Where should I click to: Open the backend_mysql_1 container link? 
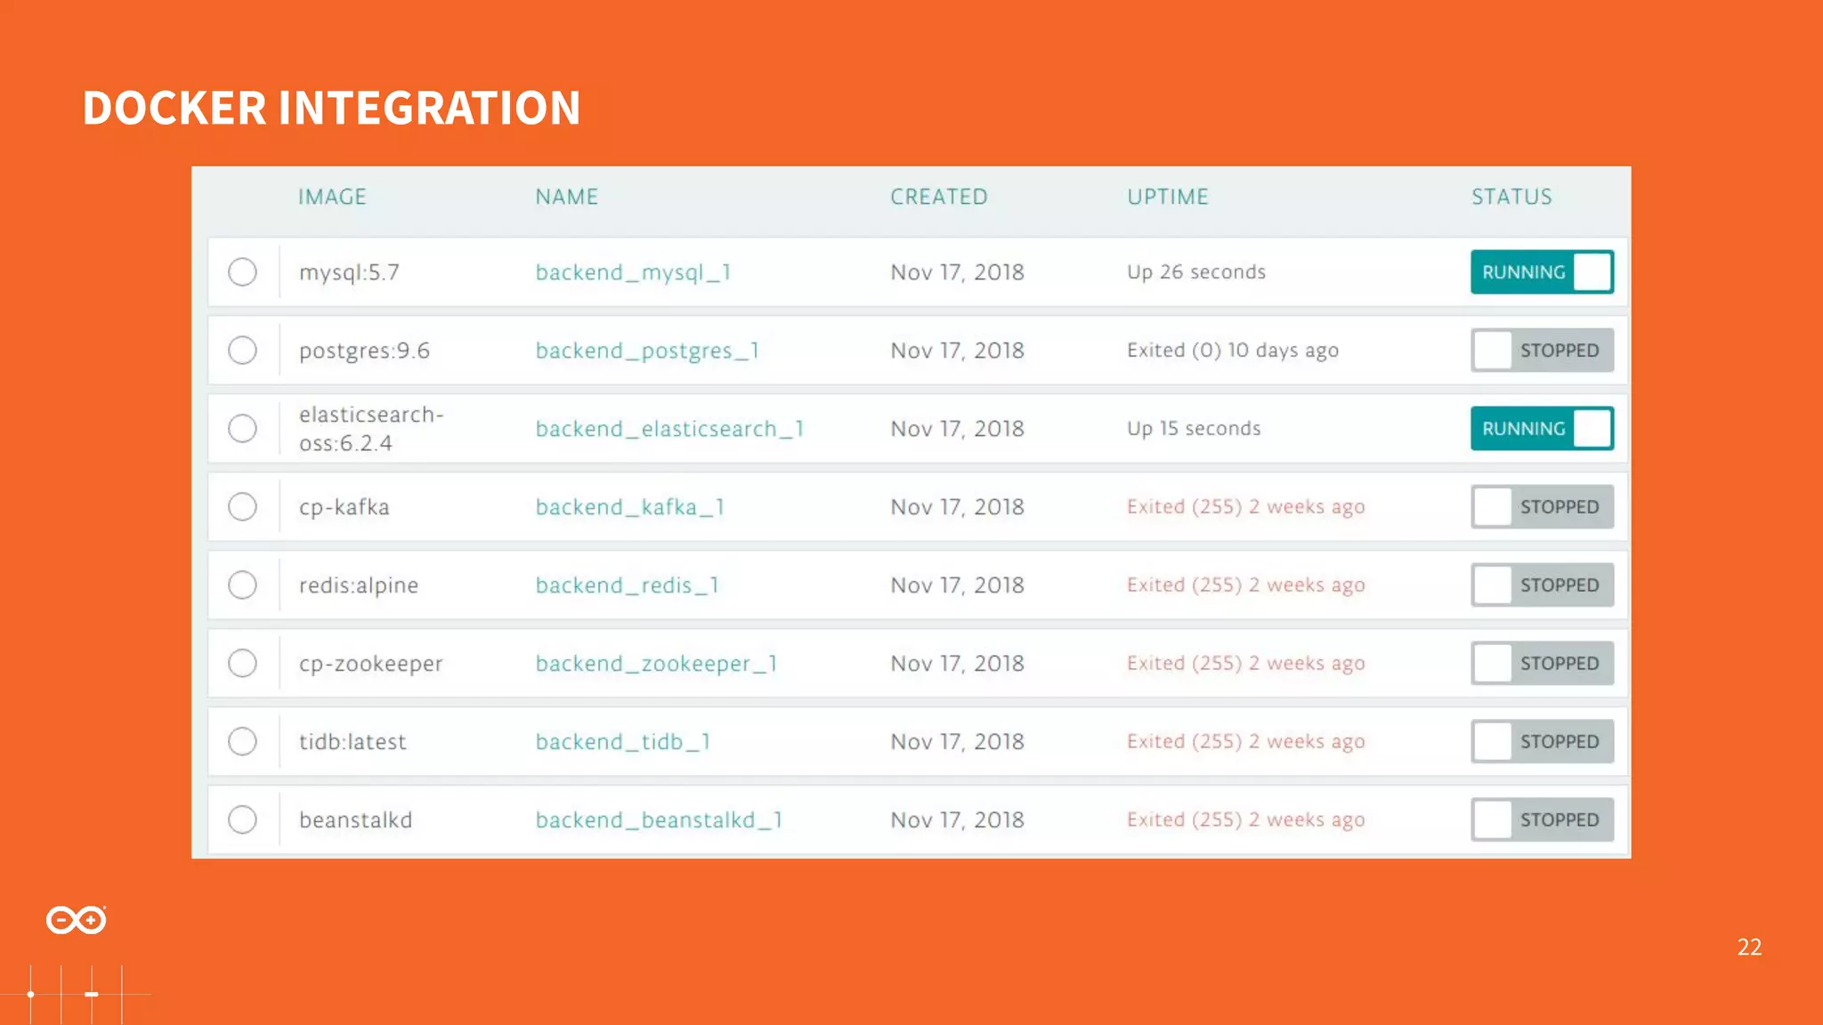(x=633, y=273)
